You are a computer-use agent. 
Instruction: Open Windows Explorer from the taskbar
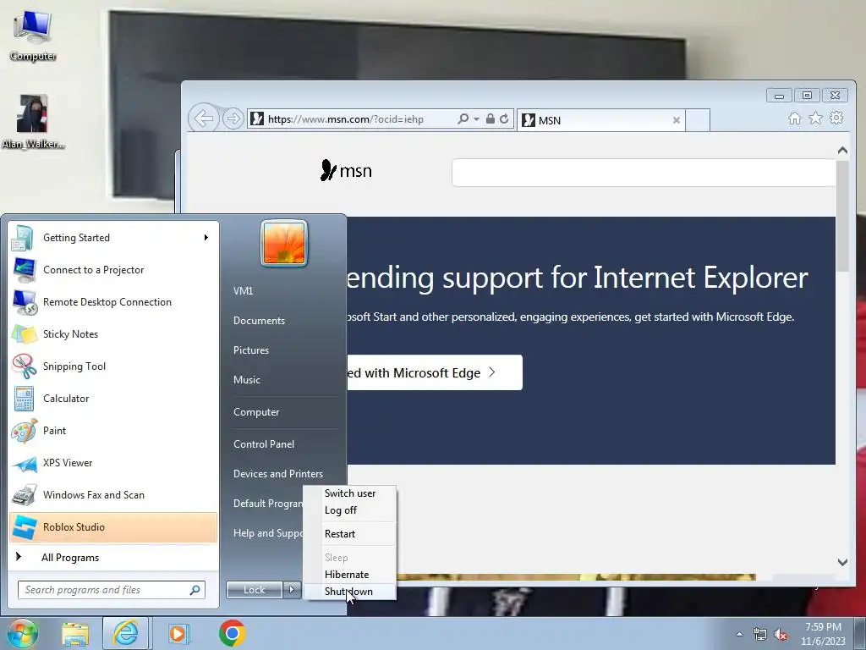pos(75,633)
